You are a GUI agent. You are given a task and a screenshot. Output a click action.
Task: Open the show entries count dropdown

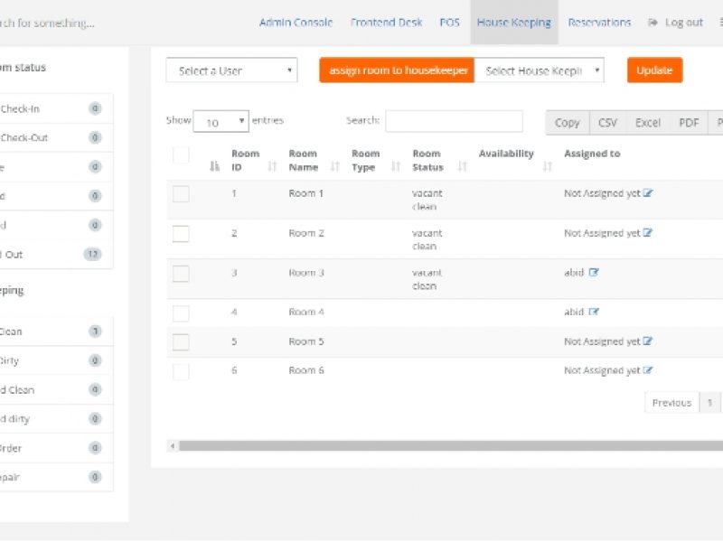(221, 122)
